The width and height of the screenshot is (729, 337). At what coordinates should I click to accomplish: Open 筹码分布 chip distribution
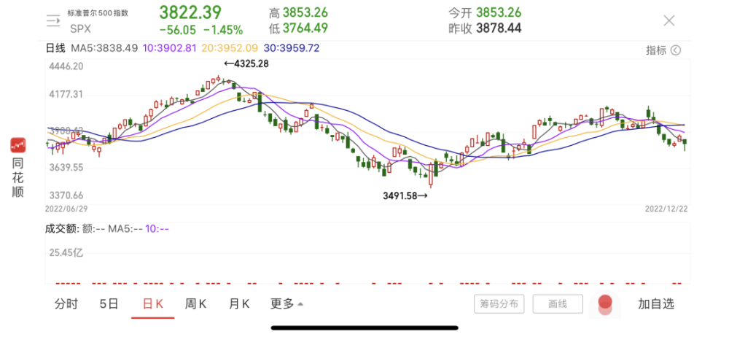pos(499,304)
